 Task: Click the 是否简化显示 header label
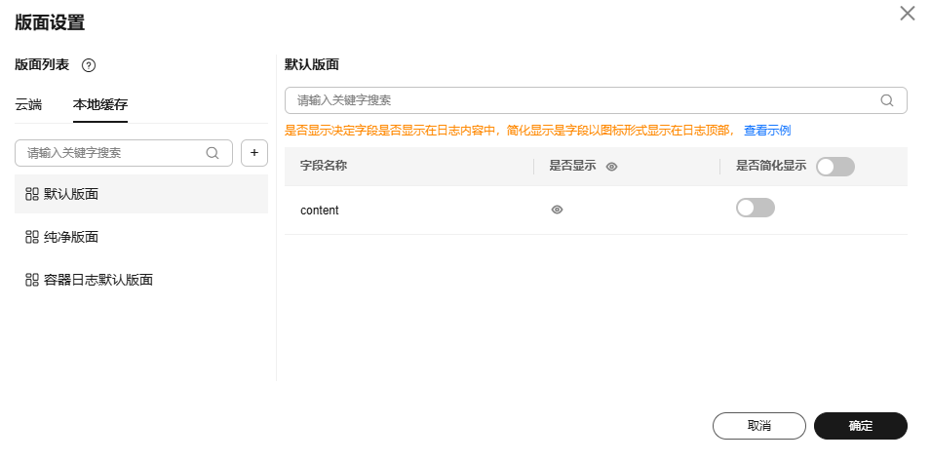771,166
